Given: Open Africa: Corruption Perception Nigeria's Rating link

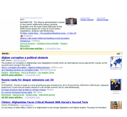Looking at the screenshot, I should point(26,68).
